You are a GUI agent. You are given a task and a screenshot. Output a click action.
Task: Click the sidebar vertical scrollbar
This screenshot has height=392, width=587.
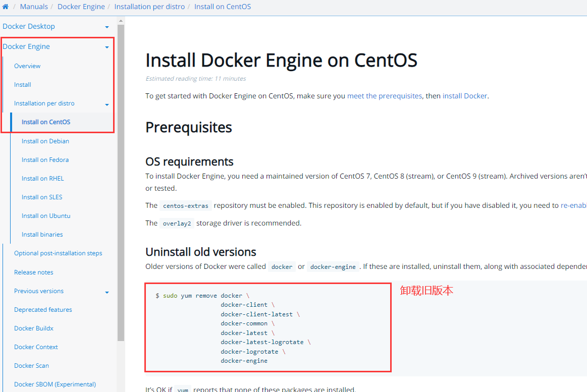pyautogui.click(x=121, y=182)
